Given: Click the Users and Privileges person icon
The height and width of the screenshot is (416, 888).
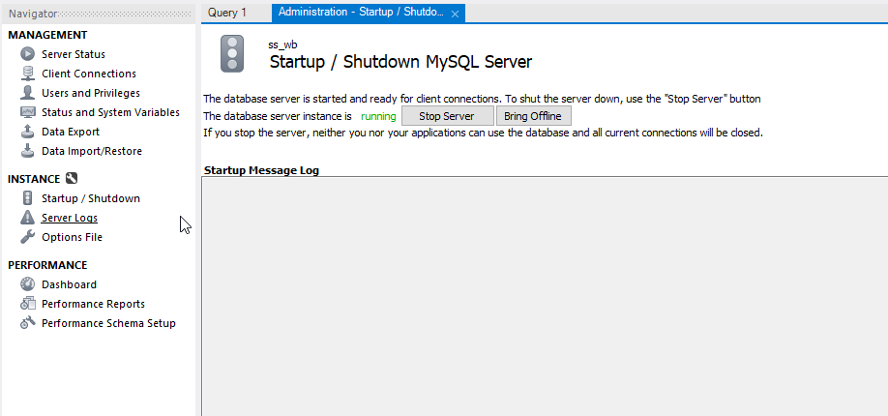Looking at the screenshot, I should [x=27, y=93].
